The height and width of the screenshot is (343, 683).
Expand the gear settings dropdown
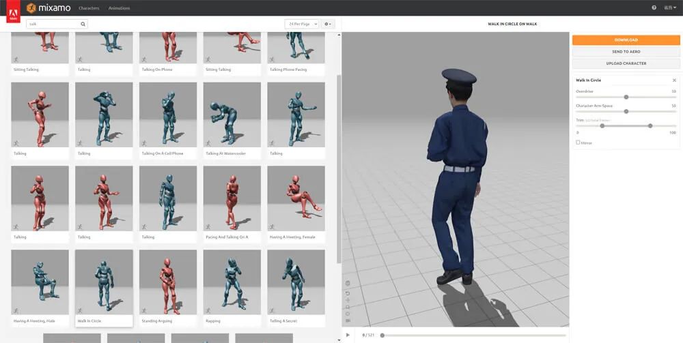(329, 24)
